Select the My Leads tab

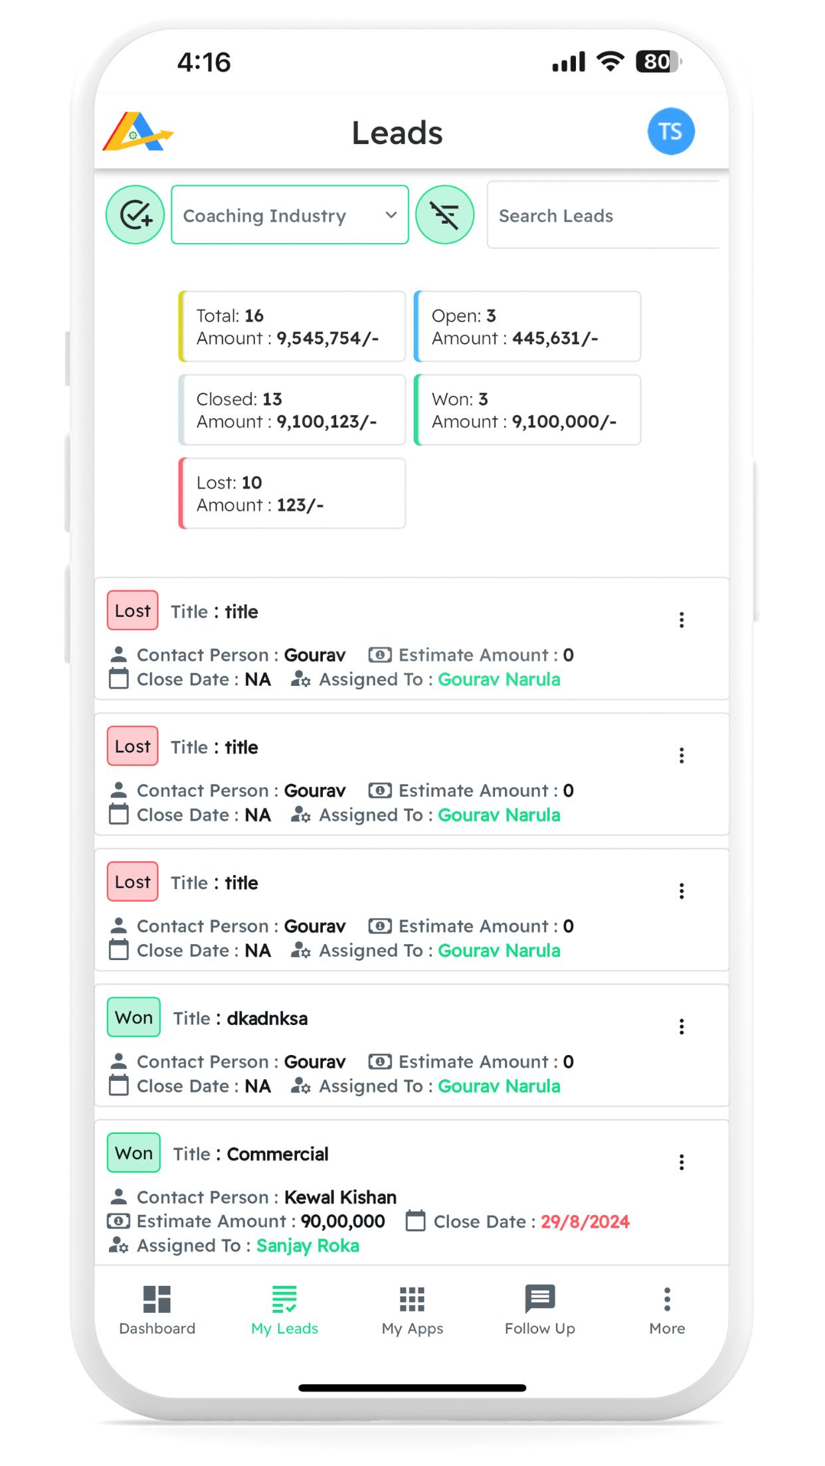tap(284, 1310)
